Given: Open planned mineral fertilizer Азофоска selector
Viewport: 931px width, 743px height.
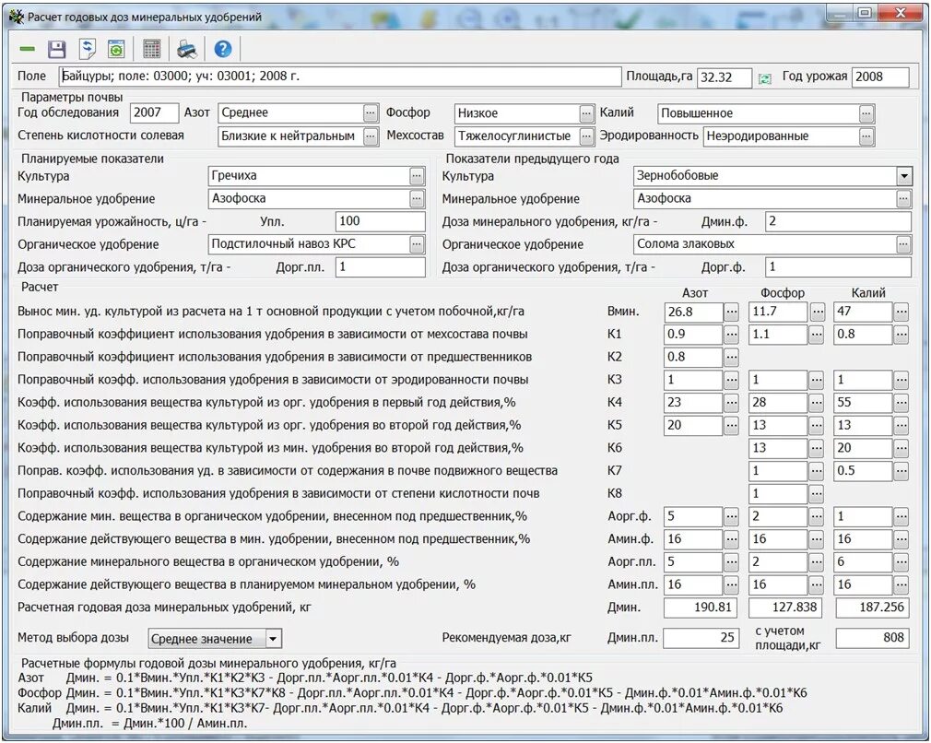Looking at the screenshot, I should (x=417, y=198).
